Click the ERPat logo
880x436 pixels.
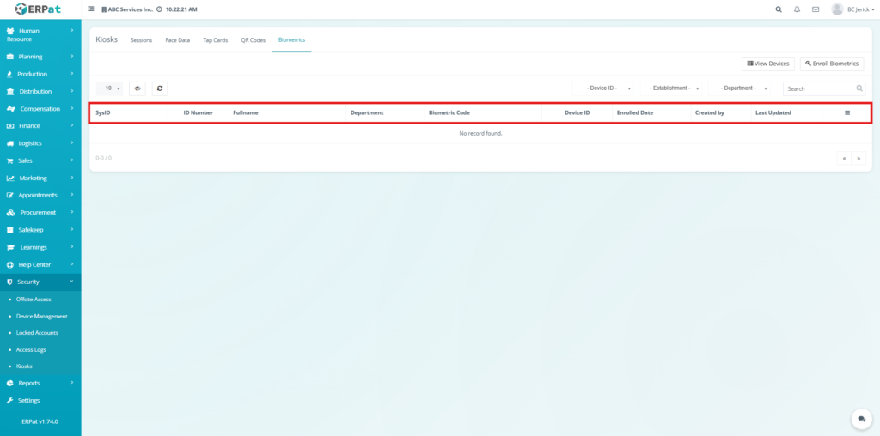click(40, 9)
